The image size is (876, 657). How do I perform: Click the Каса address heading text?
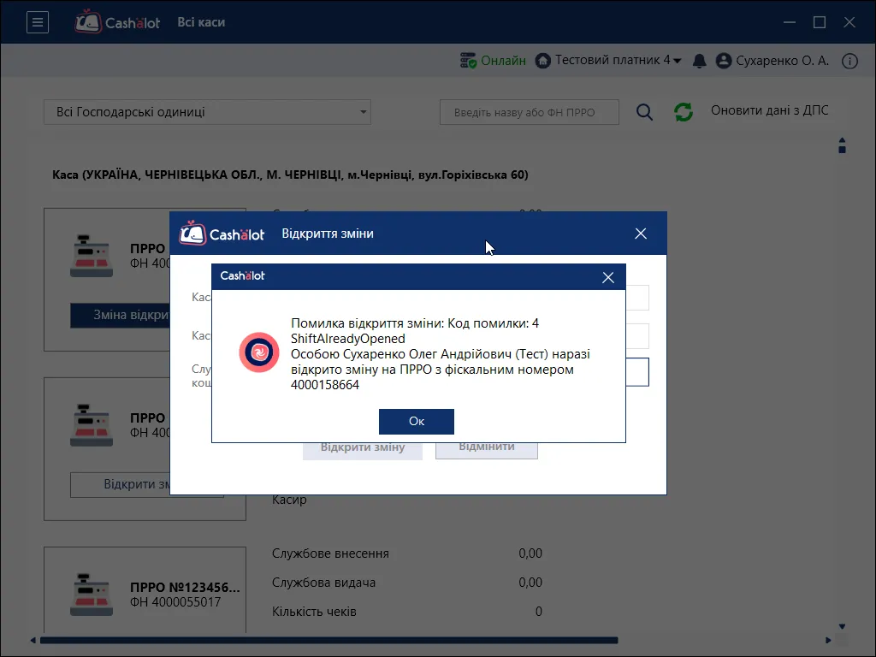click(290, 175)
